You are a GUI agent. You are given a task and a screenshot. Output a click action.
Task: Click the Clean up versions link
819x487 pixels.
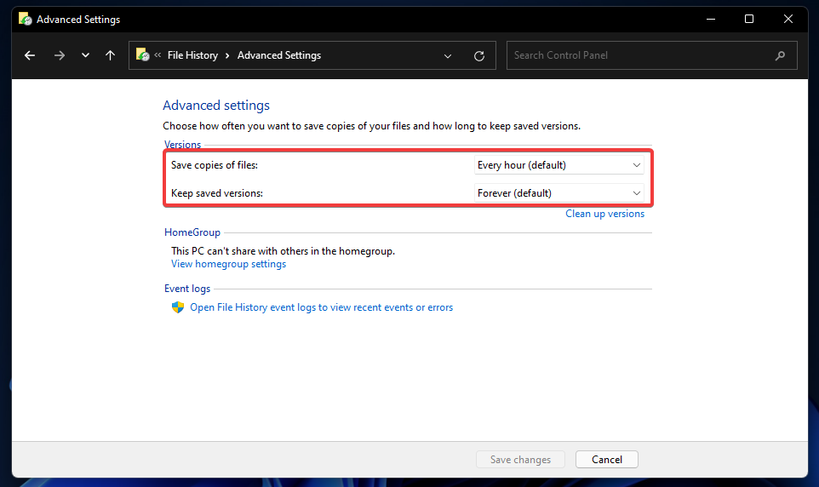[604, 214]
